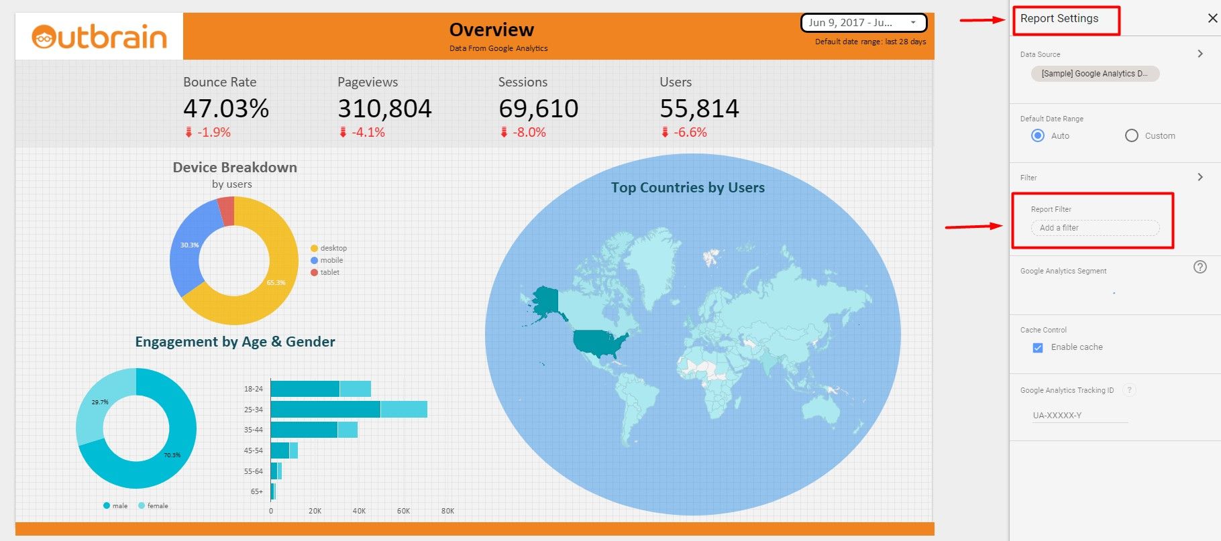This screenshot has height=541, width=1221.
Task: Click the United States on the map
Action: [x=598, y=342]
